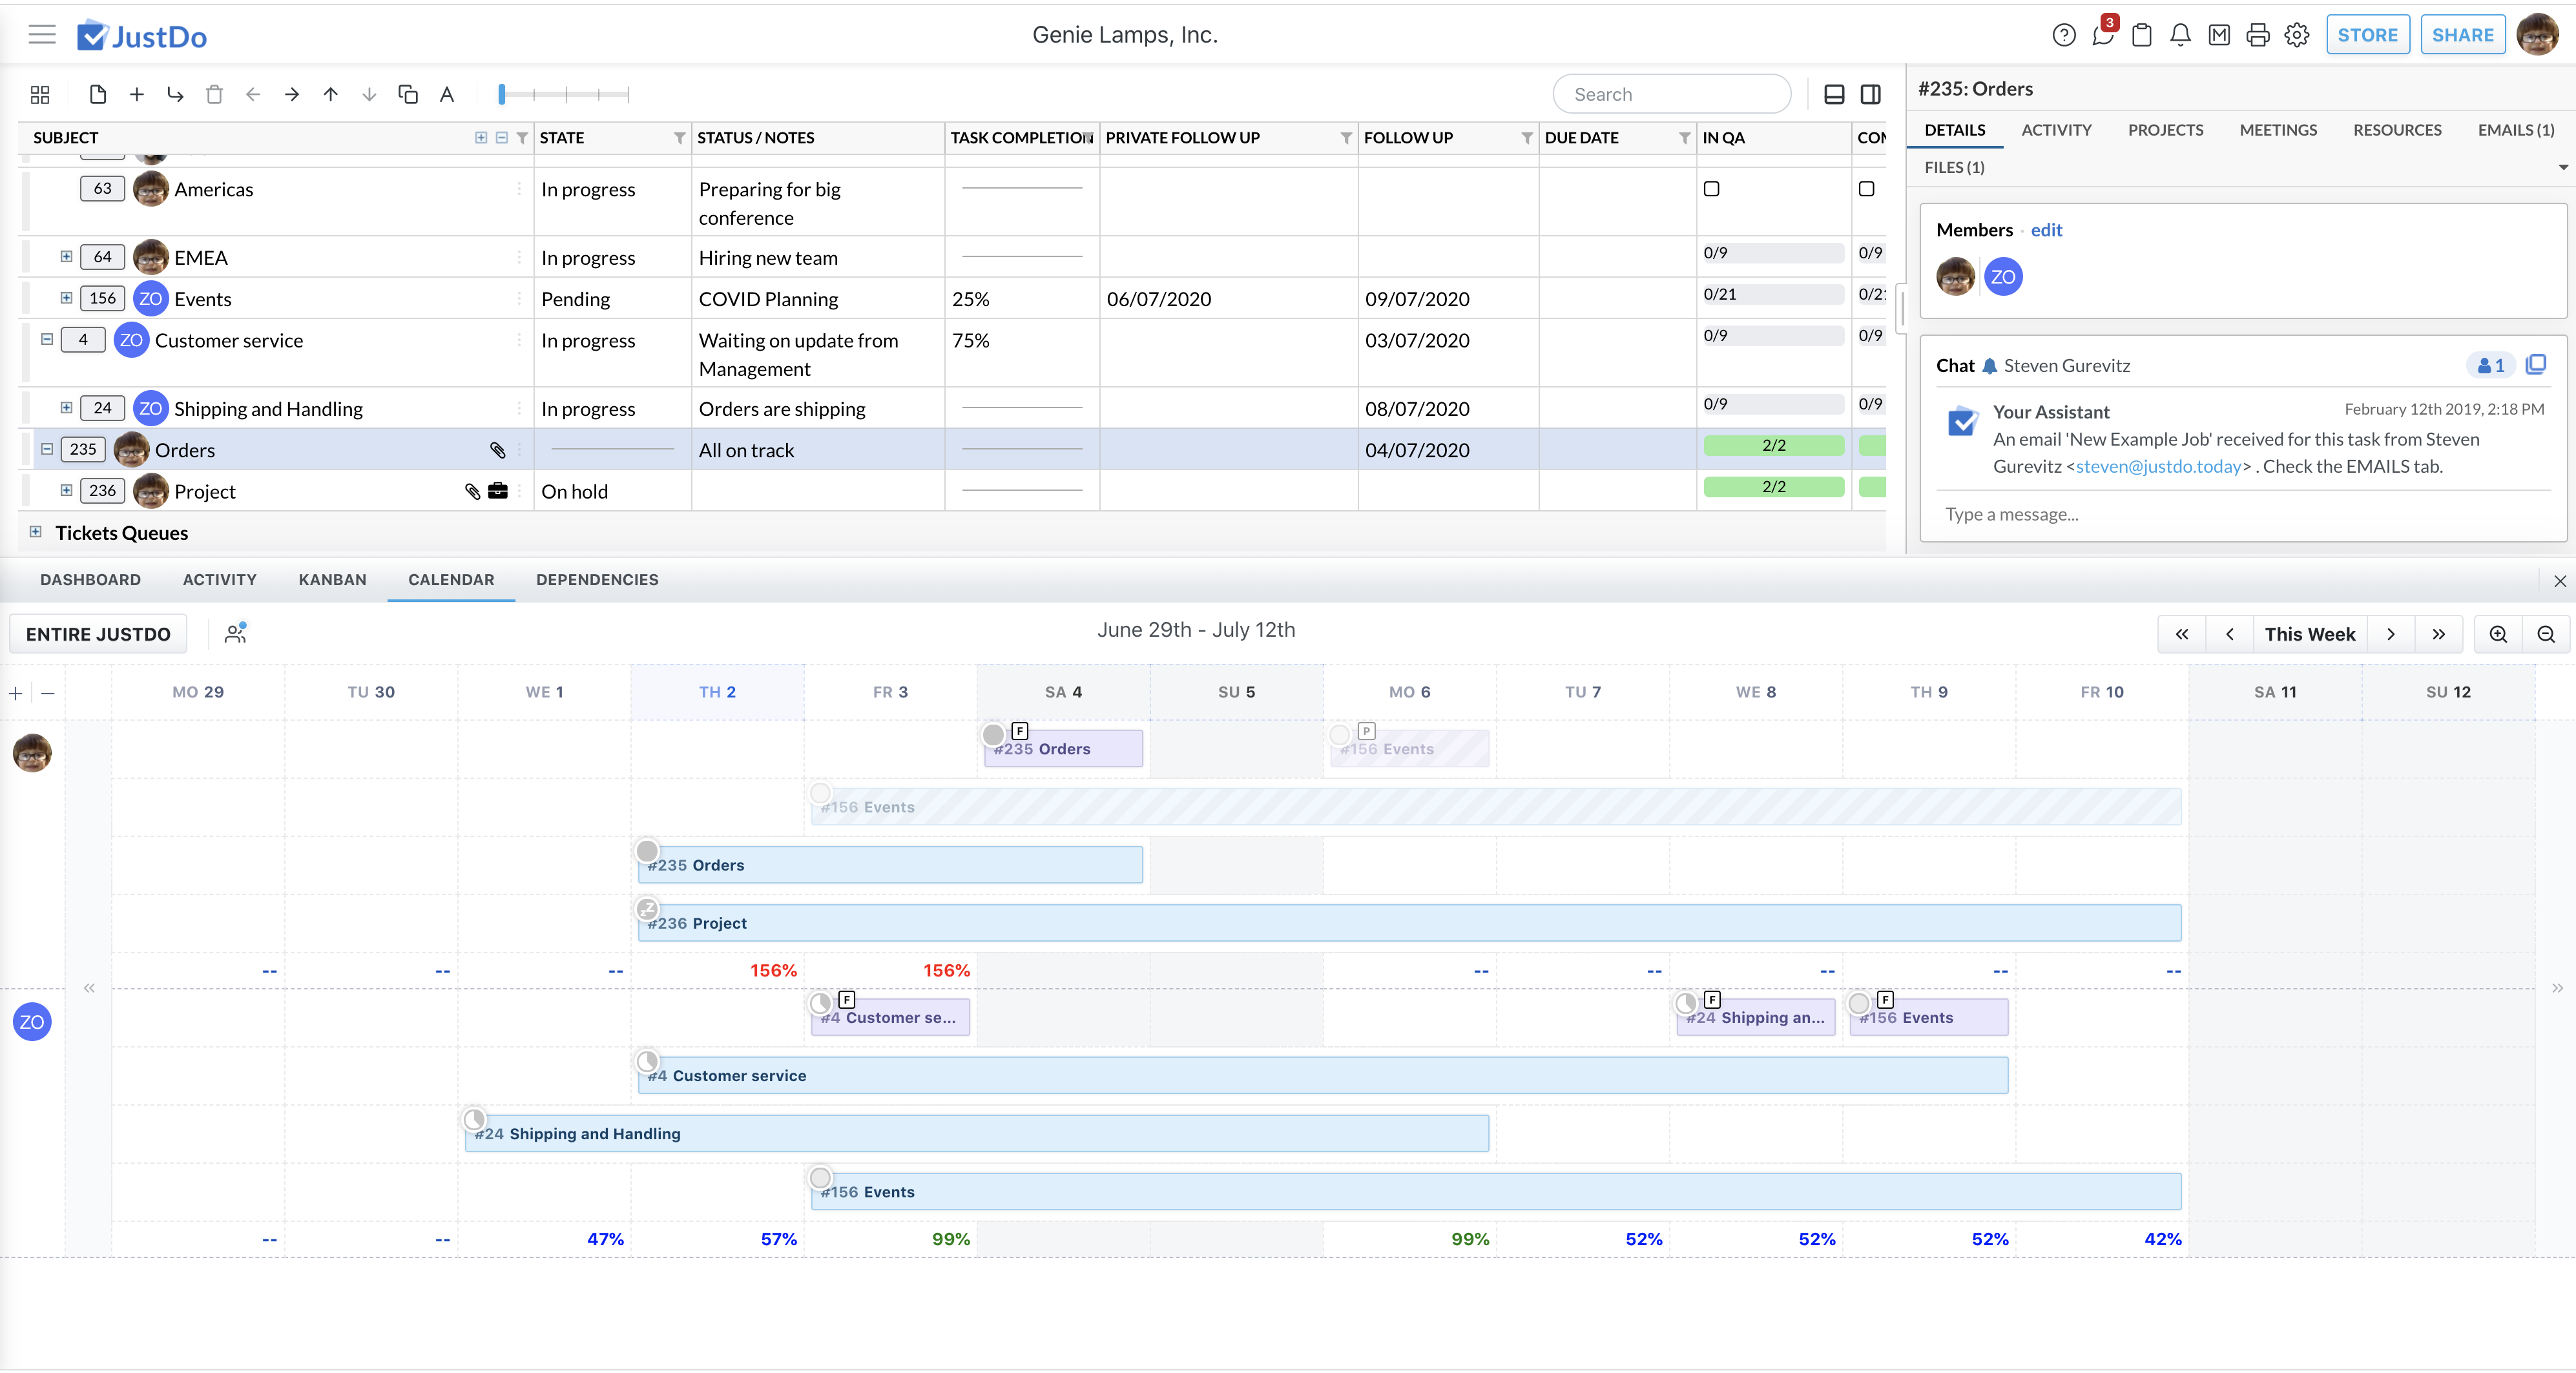
Task: Expand the Tickets Queues section
Action: (36, 532)
